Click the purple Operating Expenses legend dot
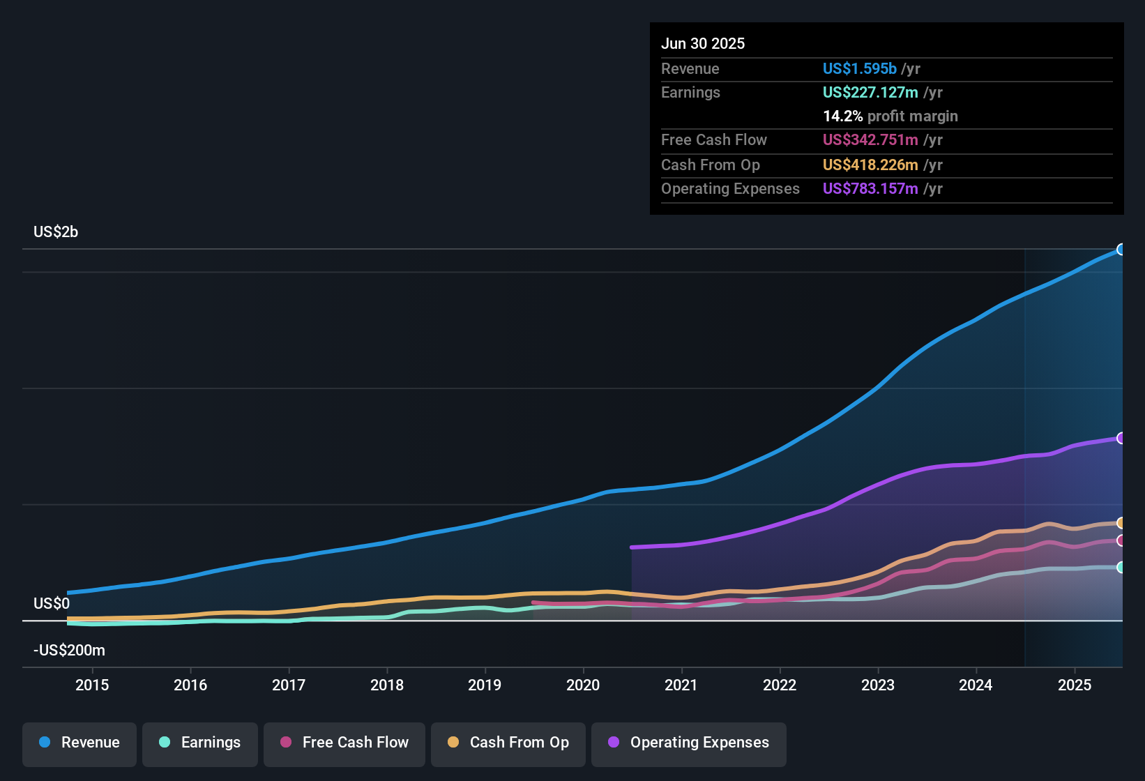 [x=614, y=743]
